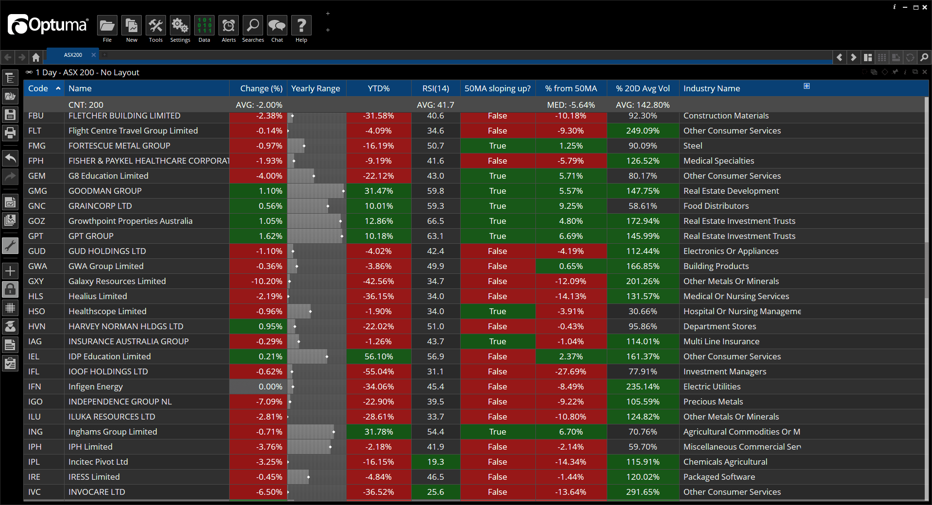Image resolution: width=932 pixels, height=505 pixels.
Task: Close the ASX200 tab
Action: [94, 55]
